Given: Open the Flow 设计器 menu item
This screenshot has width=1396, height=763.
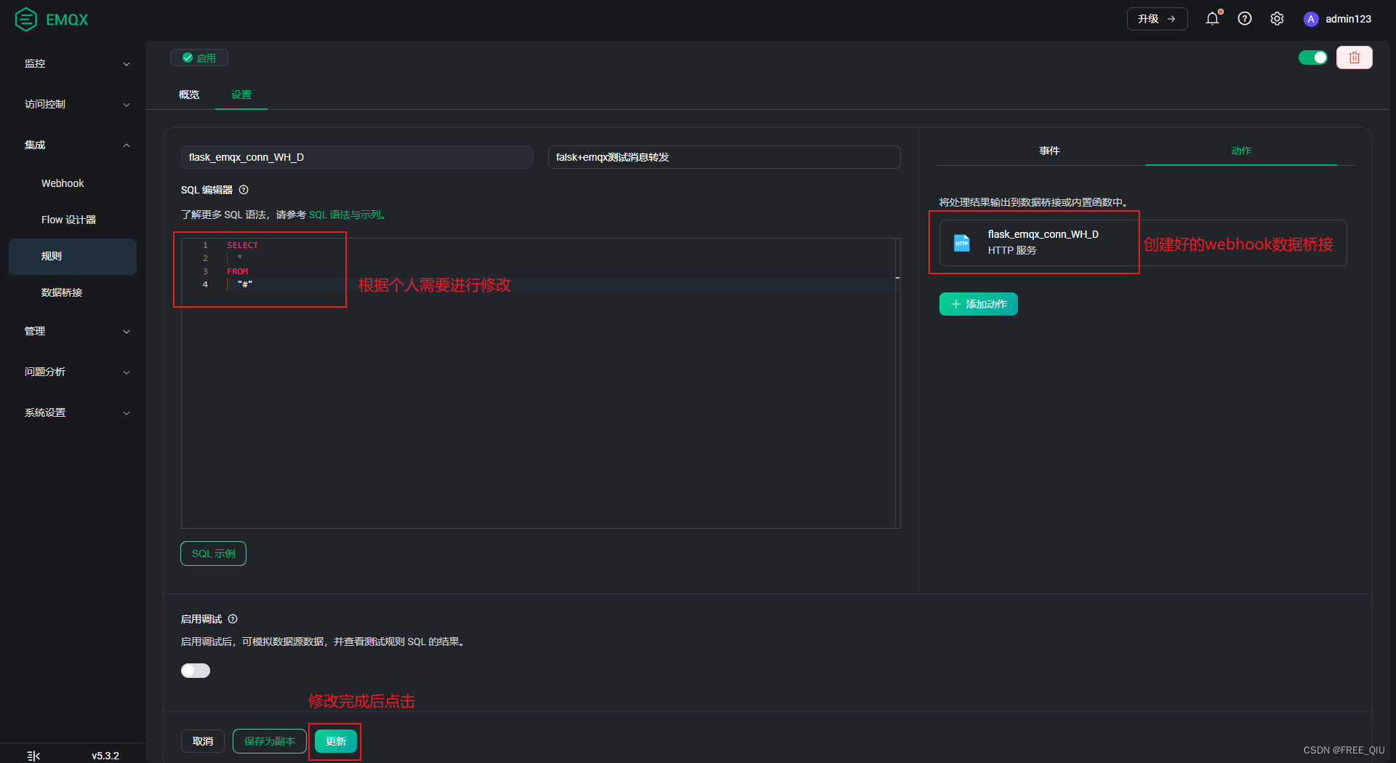Looking at the screenshot, I should [x=73, y=220].
